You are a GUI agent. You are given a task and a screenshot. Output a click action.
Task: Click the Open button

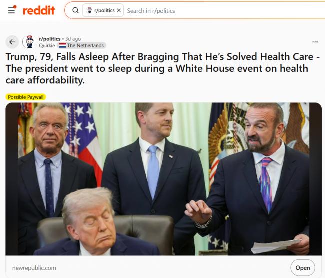[x=303, y=268]
